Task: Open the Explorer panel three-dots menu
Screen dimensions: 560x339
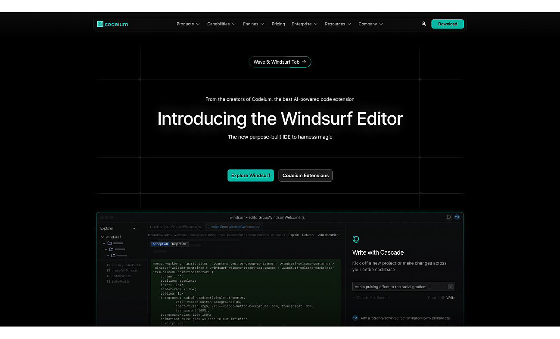Action: tap(134, 228)
